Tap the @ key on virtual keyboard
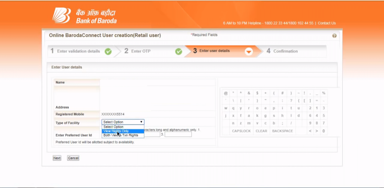 pos(226,93)
